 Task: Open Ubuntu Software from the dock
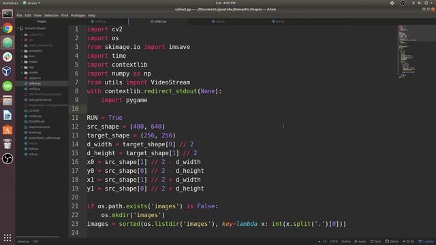click(x=7, y=129)
